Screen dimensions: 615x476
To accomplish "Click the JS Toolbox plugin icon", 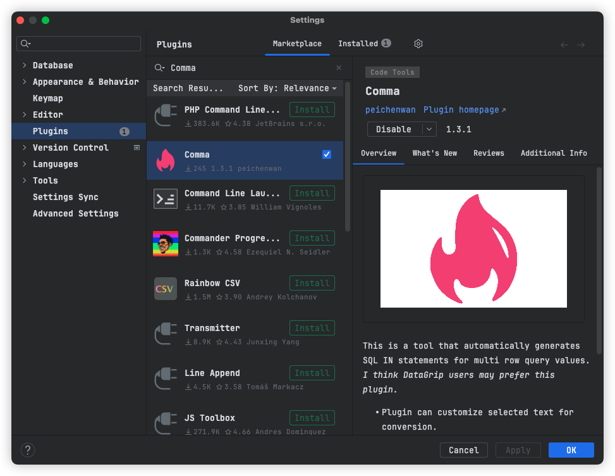I will [166, 423].
